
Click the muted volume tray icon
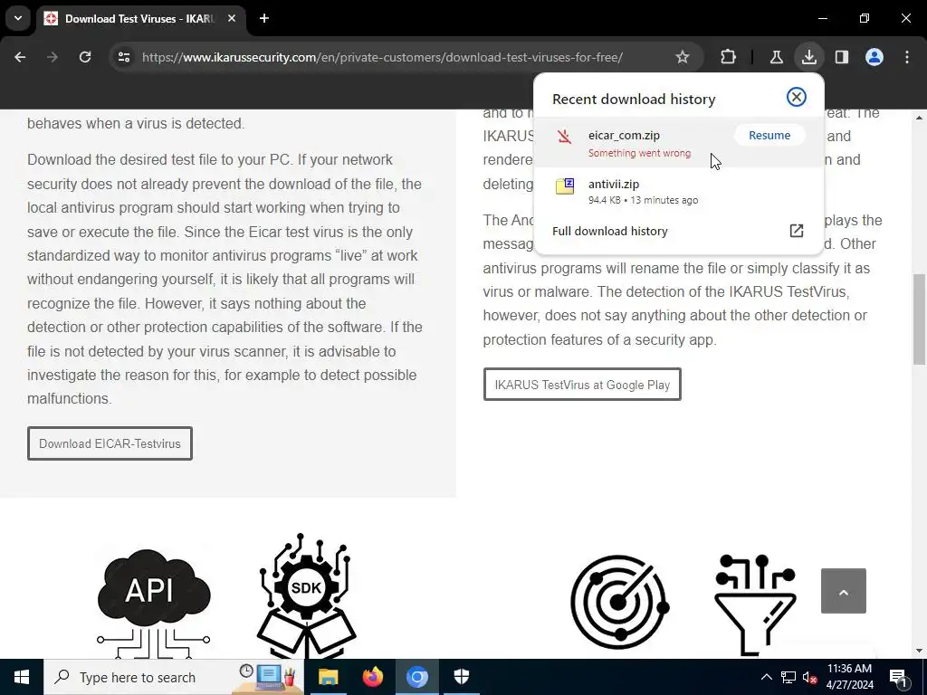810,677
